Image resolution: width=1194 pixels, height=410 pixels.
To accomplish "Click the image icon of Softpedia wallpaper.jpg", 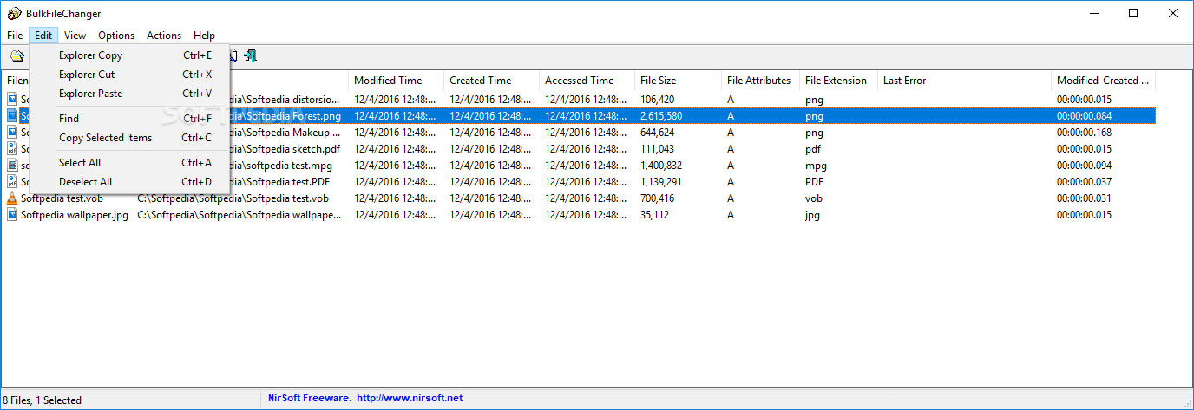I will click(12, 215).
